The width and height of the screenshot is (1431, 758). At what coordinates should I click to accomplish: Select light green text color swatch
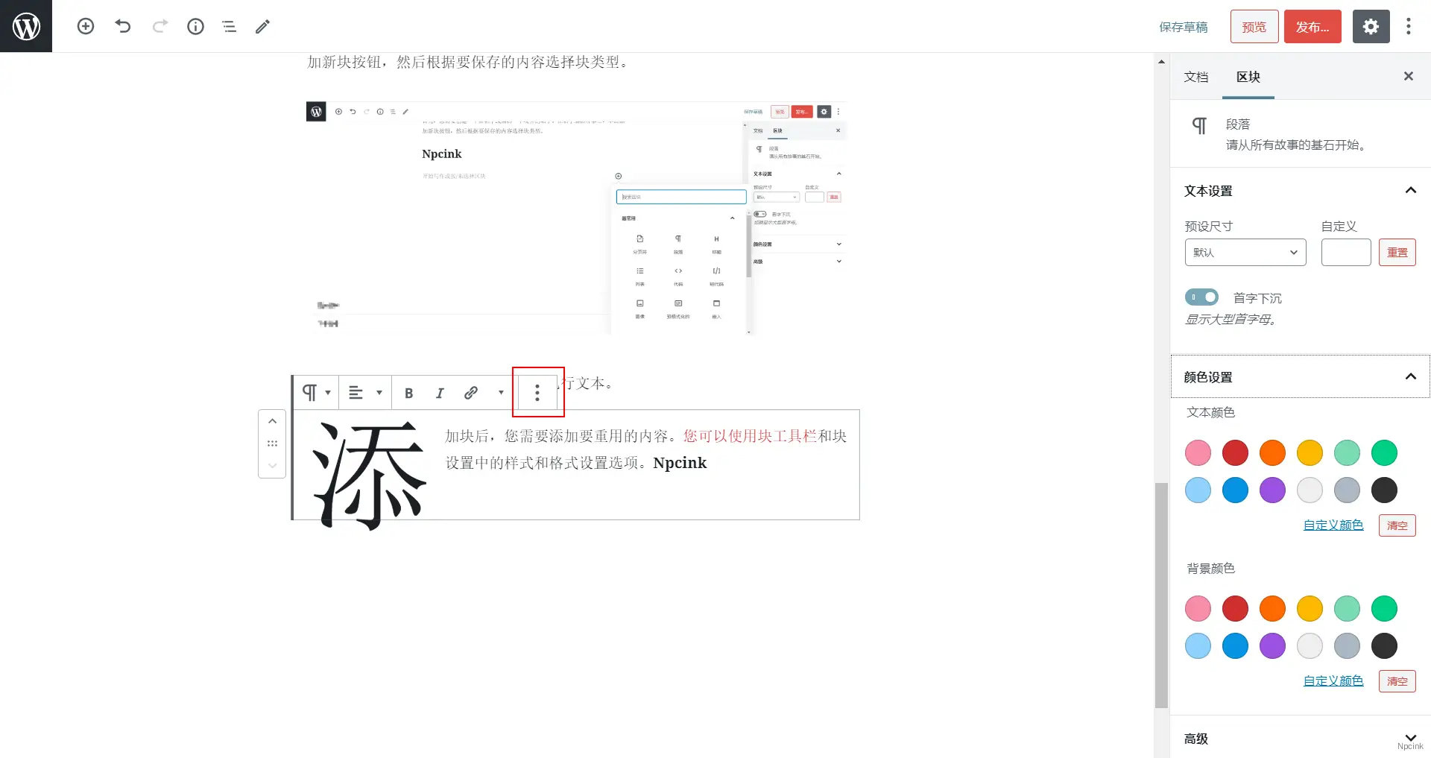(x=1347, y=452)
